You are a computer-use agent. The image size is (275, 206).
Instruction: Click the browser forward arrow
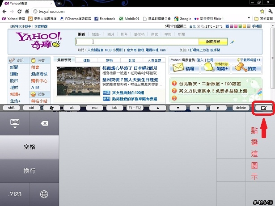tap(12, 12)
